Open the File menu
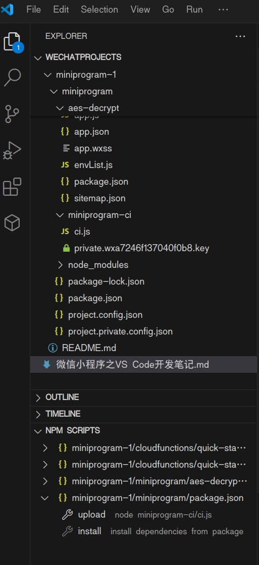 point(33,10)
